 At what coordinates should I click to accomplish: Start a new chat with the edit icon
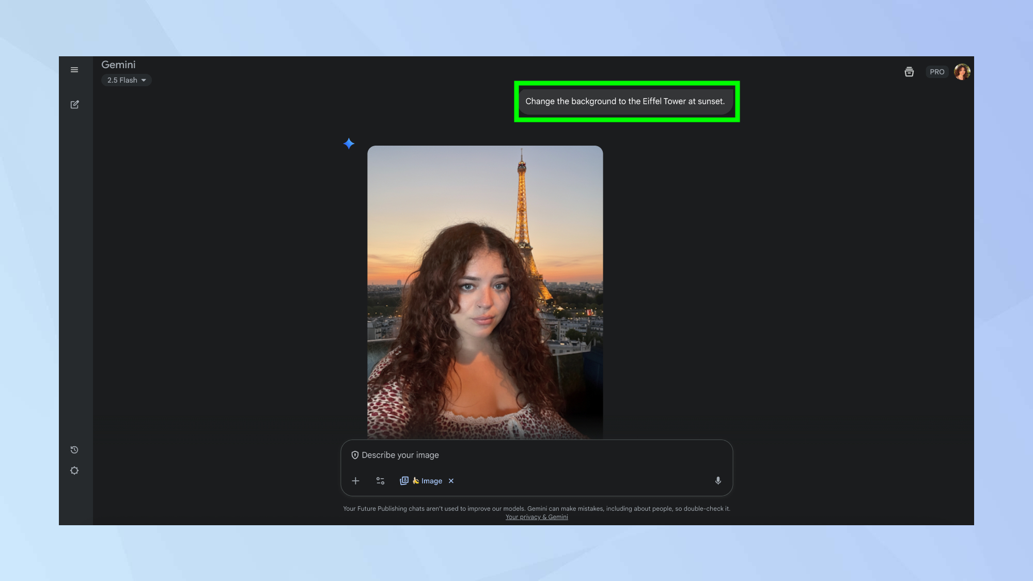pyautogui.click(x=74, y=105)
